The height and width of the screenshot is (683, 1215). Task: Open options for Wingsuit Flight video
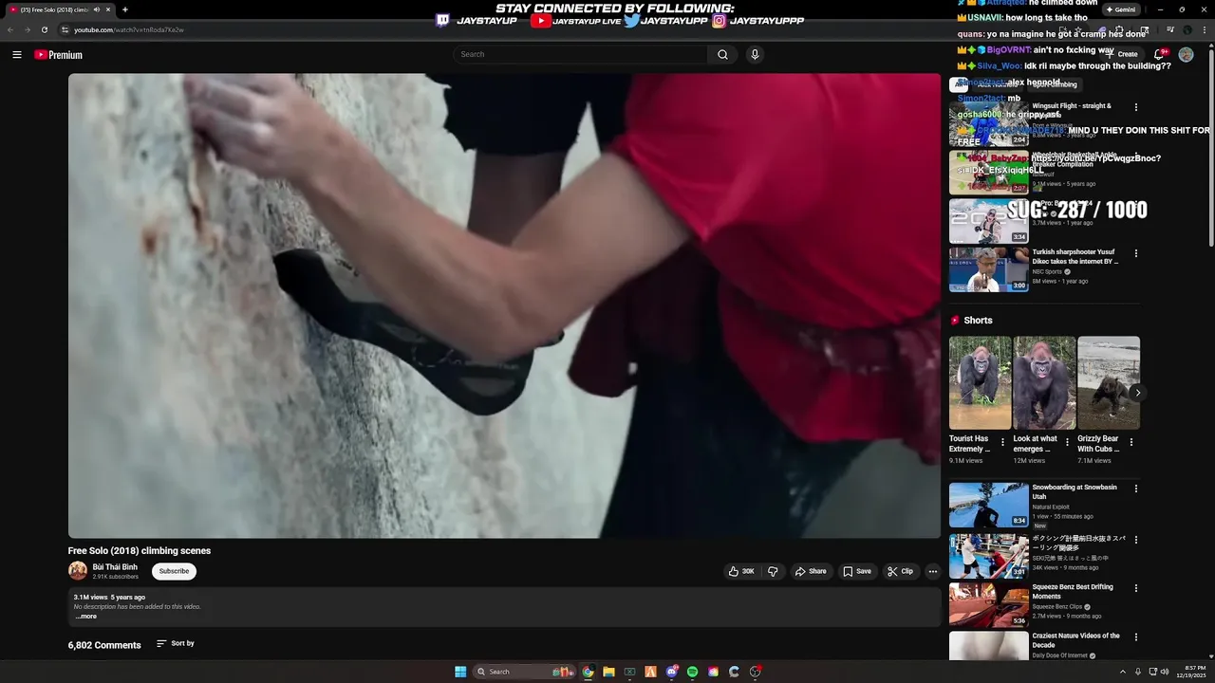click(x=1135, y=107)
